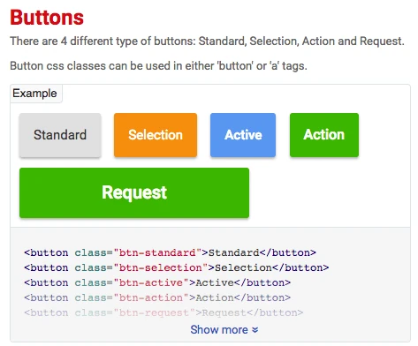
Task: Click the grey Standard button
Action: [60, 135]
